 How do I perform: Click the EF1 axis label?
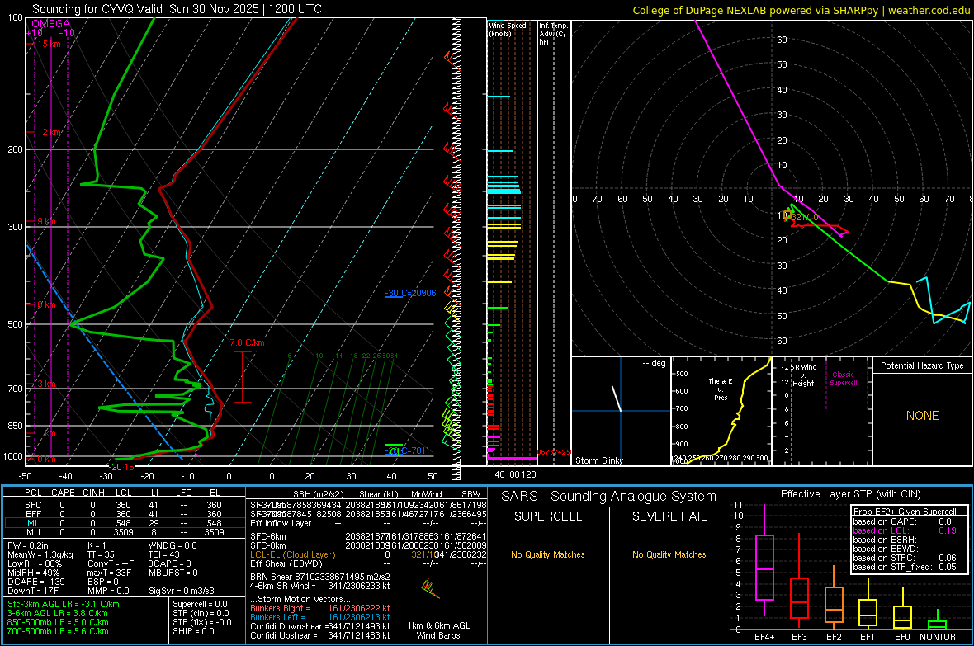pyautogui.click(x=868, y=637)
